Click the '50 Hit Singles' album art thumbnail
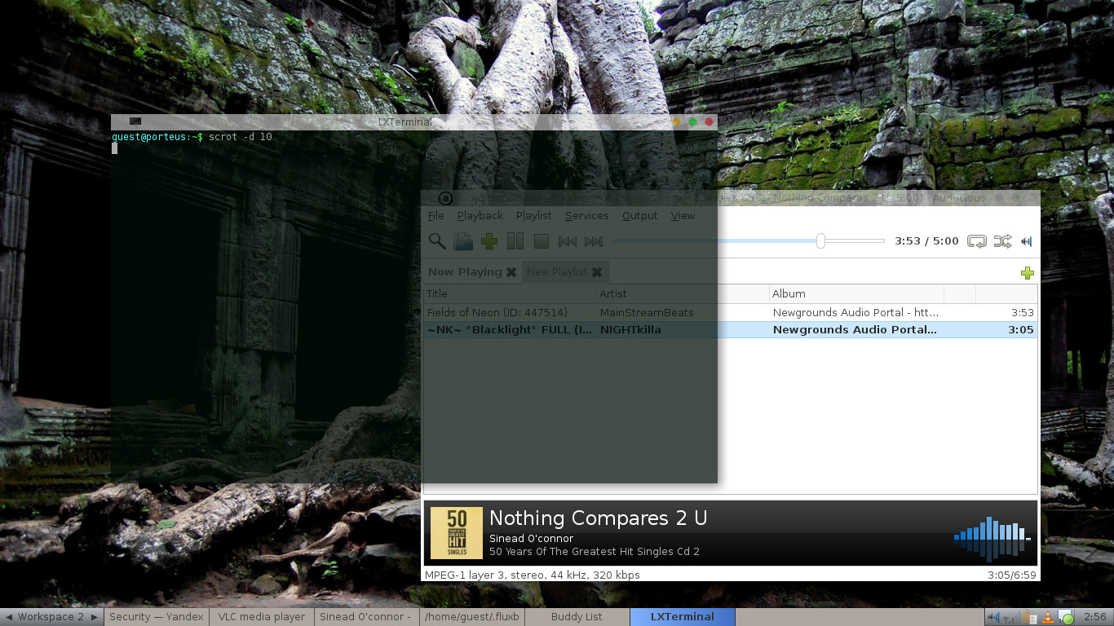This screenshot has width=1114, height=626. point(457,533)
